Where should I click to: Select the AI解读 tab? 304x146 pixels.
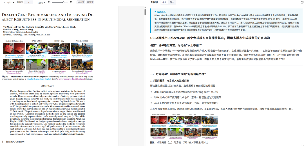tap(154, 2)
